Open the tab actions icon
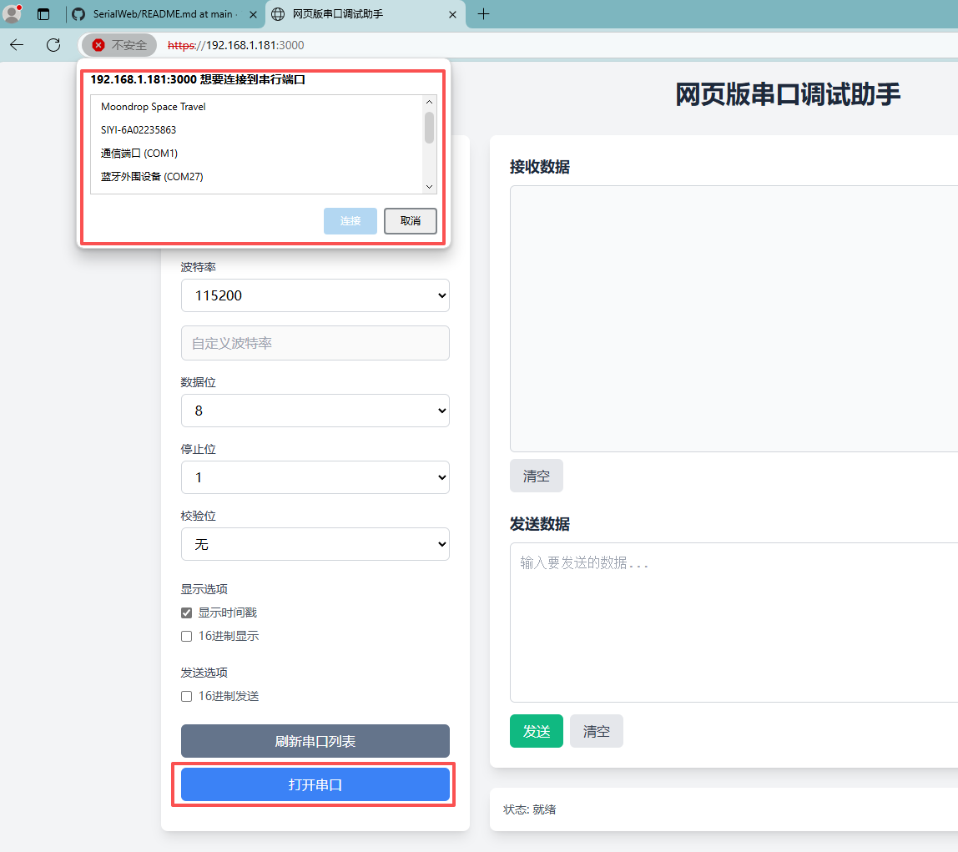Viewport: 958px width, 852px height. (x=43, y=14)
